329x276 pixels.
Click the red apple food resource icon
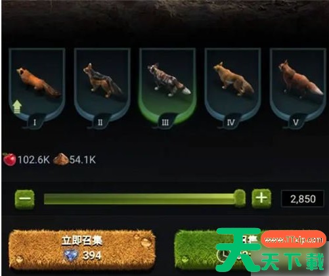9,160
